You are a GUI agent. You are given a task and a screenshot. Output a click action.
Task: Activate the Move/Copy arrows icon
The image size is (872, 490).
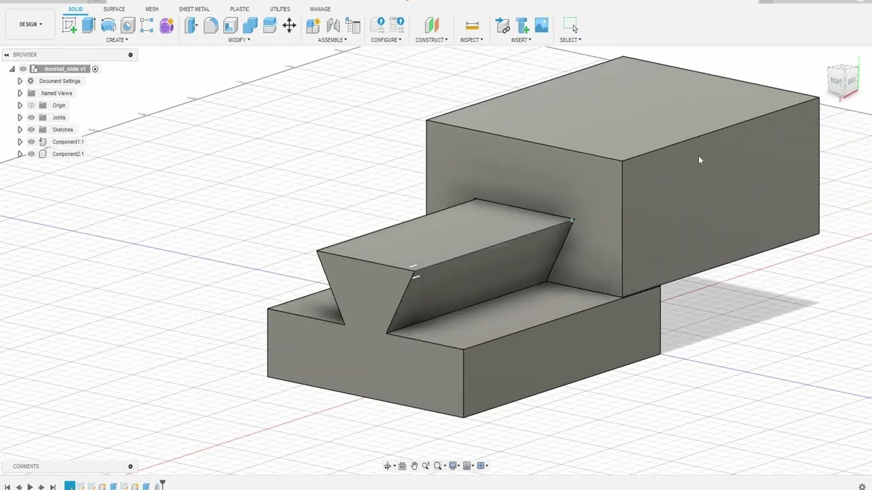[289, 26]
